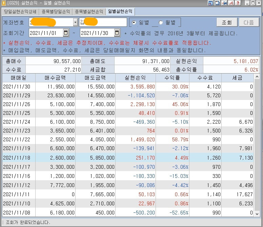Click the font size A icon
Image resolution: width=263 pixels, height=227 pixels.
click(231, 3)
